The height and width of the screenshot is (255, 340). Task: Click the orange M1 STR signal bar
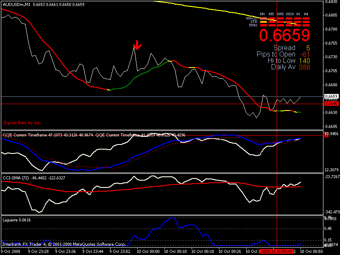pyautogui.click(x=263, y=22)
